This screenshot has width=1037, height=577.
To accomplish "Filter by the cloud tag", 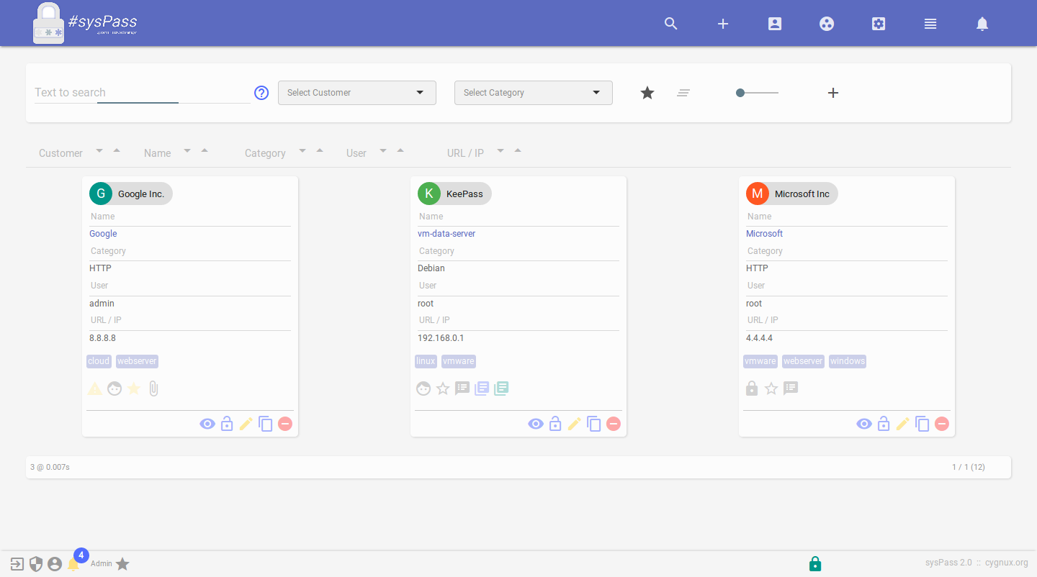I will click(x=99, y=361).
